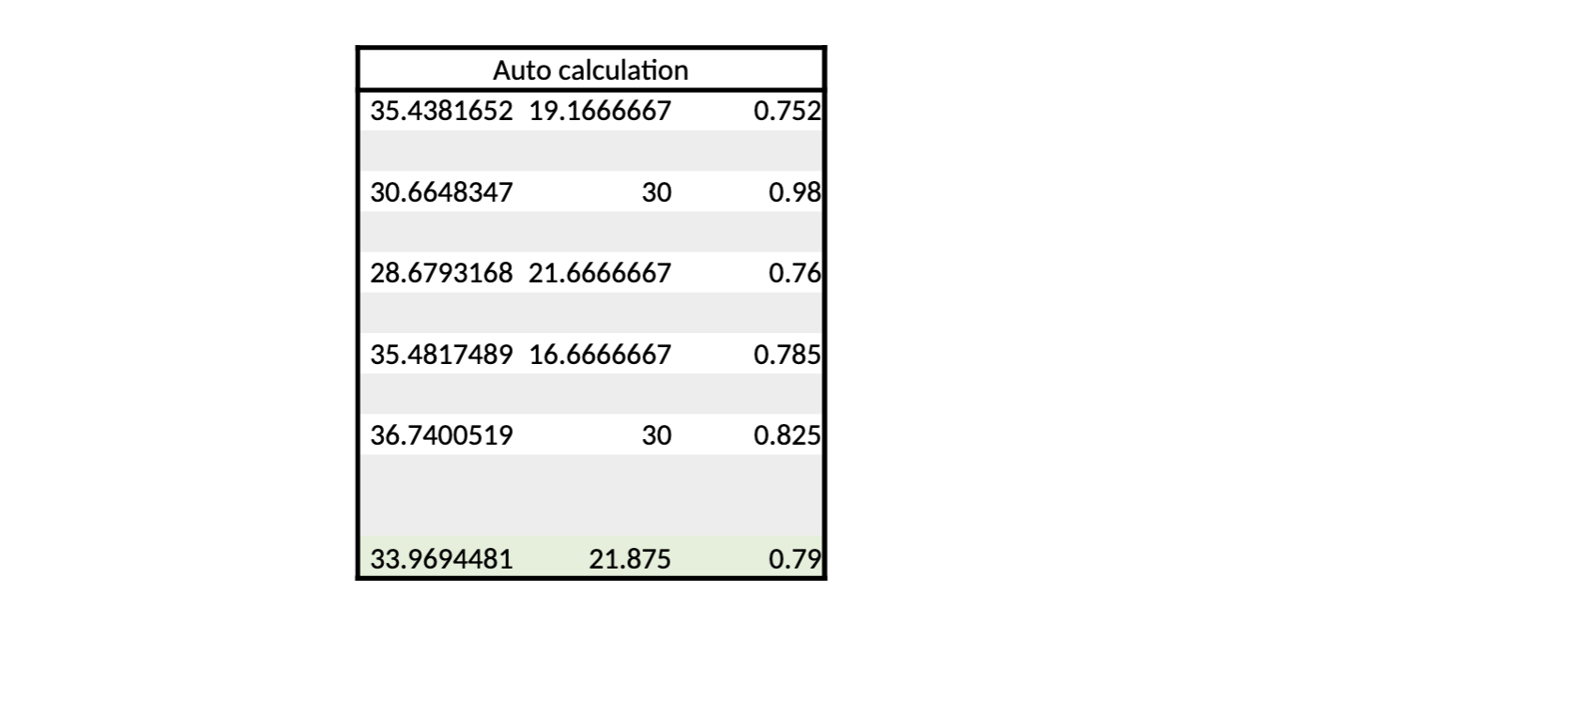This screenshot has width=1581, height=713.
Task: Select cell containing 19.1666667
Action: coord(600,111)
